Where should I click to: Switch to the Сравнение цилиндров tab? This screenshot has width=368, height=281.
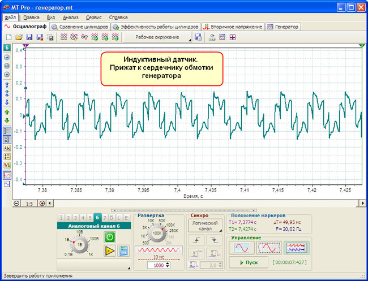point(80,27)
